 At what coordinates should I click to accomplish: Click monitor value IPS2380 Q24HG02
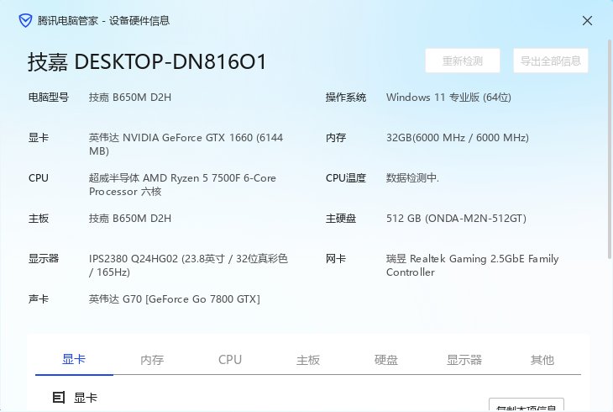pyautogui.click(x=188, y=265)
